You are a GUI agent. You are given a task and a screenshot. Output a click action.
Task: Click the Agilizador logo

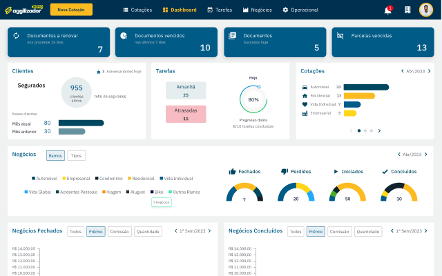23,10
